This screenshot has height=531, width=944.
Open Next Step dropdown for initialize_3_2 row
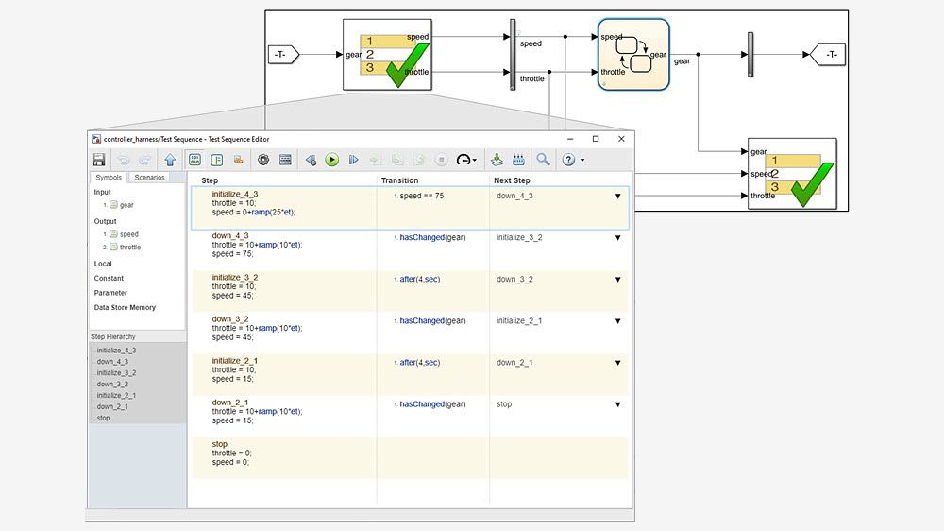point(618,280)
